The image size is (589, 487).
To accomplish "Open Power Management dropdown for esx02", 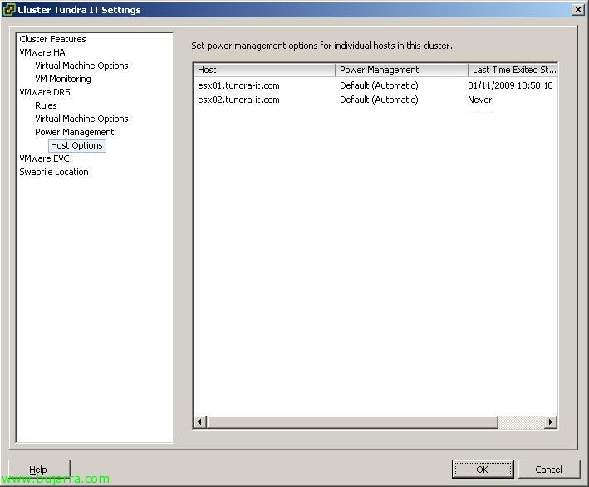I will [x=379, y=100].
